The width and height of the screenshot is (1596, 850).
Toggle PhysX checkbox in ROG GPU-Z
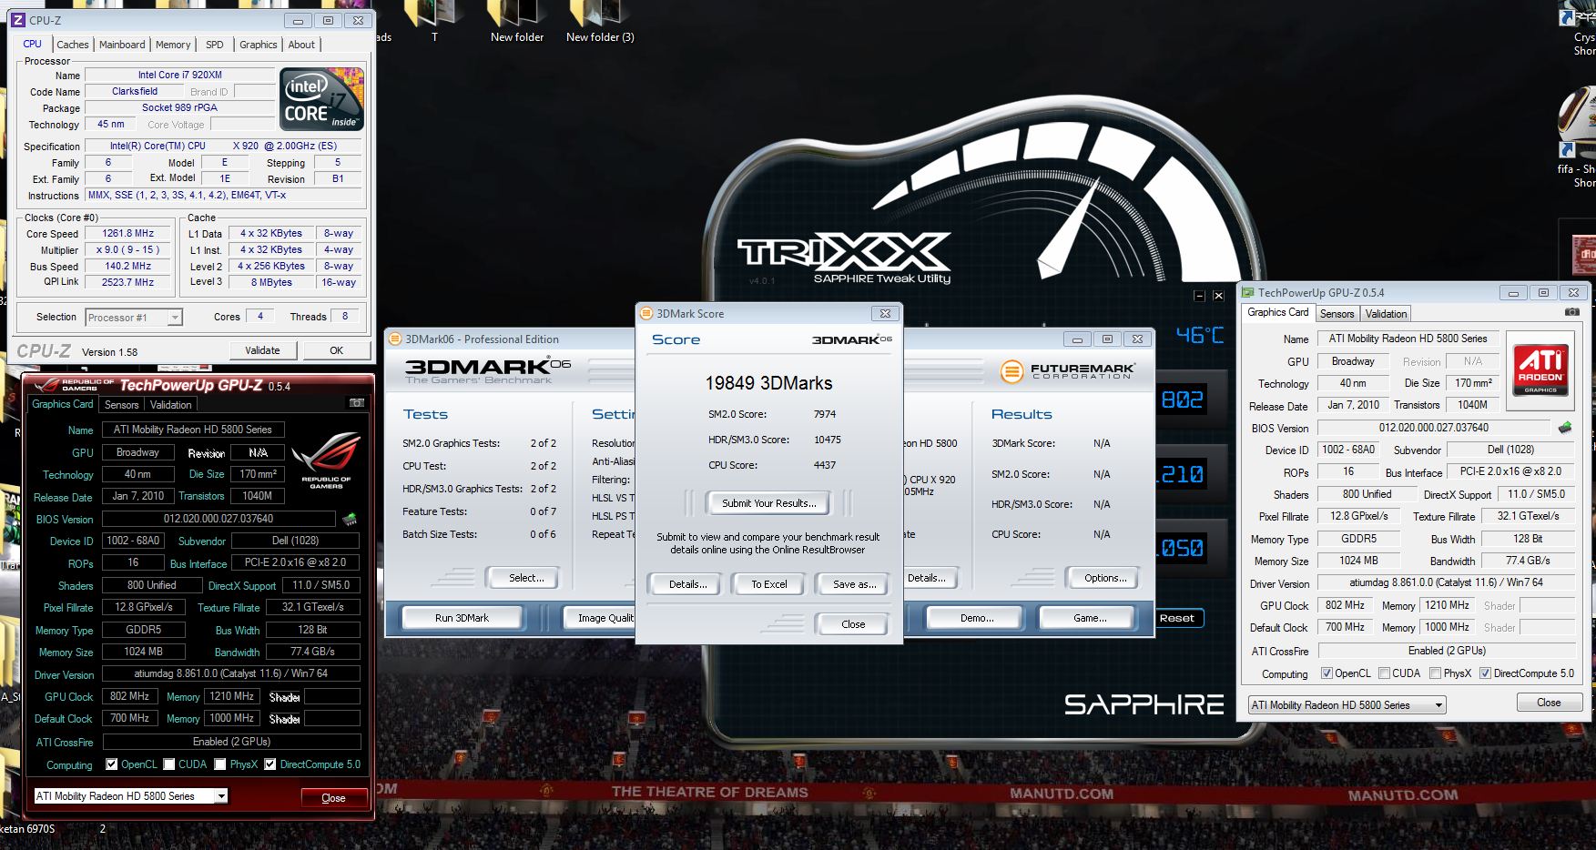(x=220, y=764)
